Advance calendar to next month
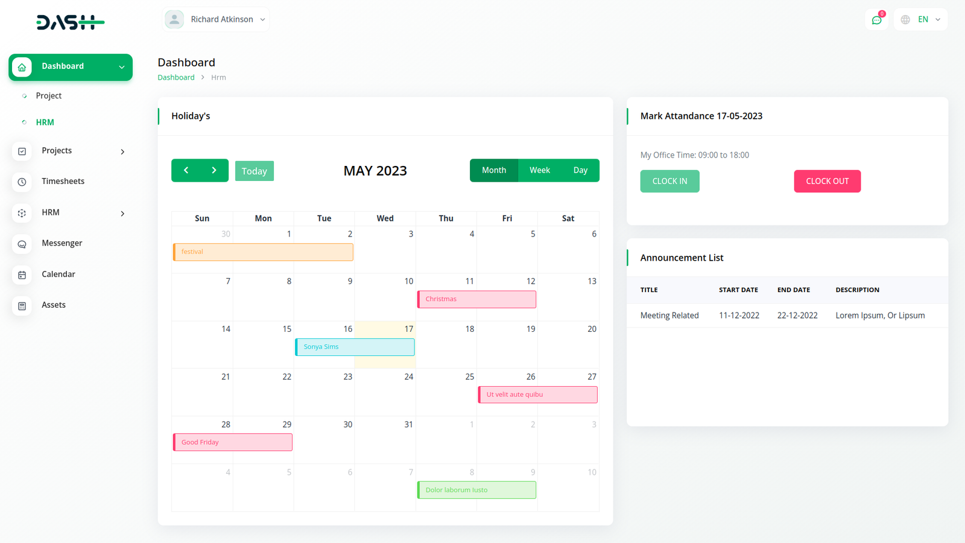 pos(214,171)
